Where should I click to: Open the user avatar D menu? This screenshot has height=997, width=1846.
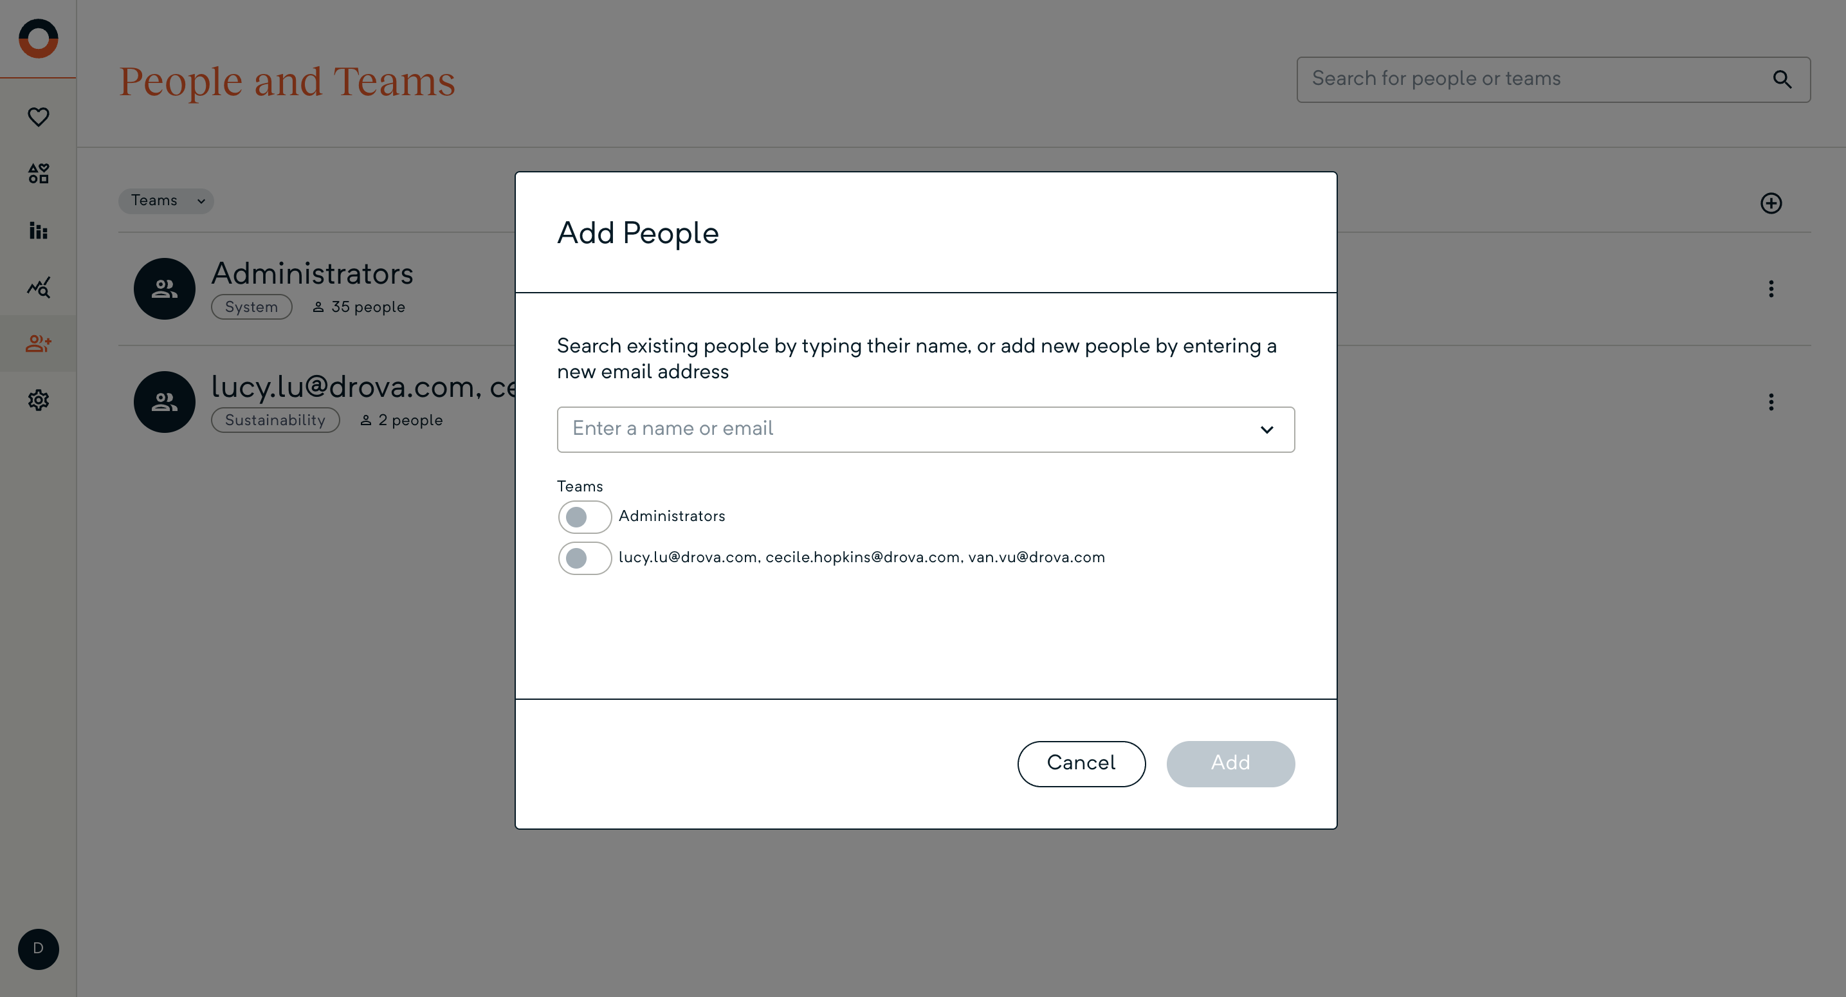(x=38, y=949)
